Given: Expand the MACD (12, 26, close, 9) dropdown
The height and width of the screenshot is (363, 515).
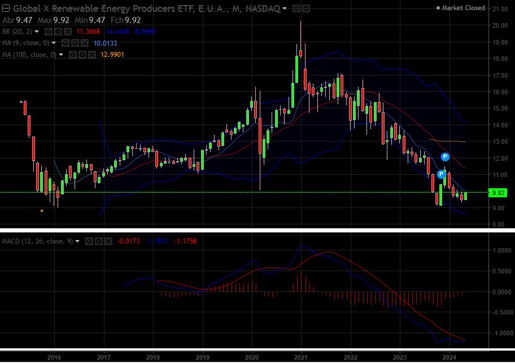Looking at the screenshot, I should [x=77, y=241].
